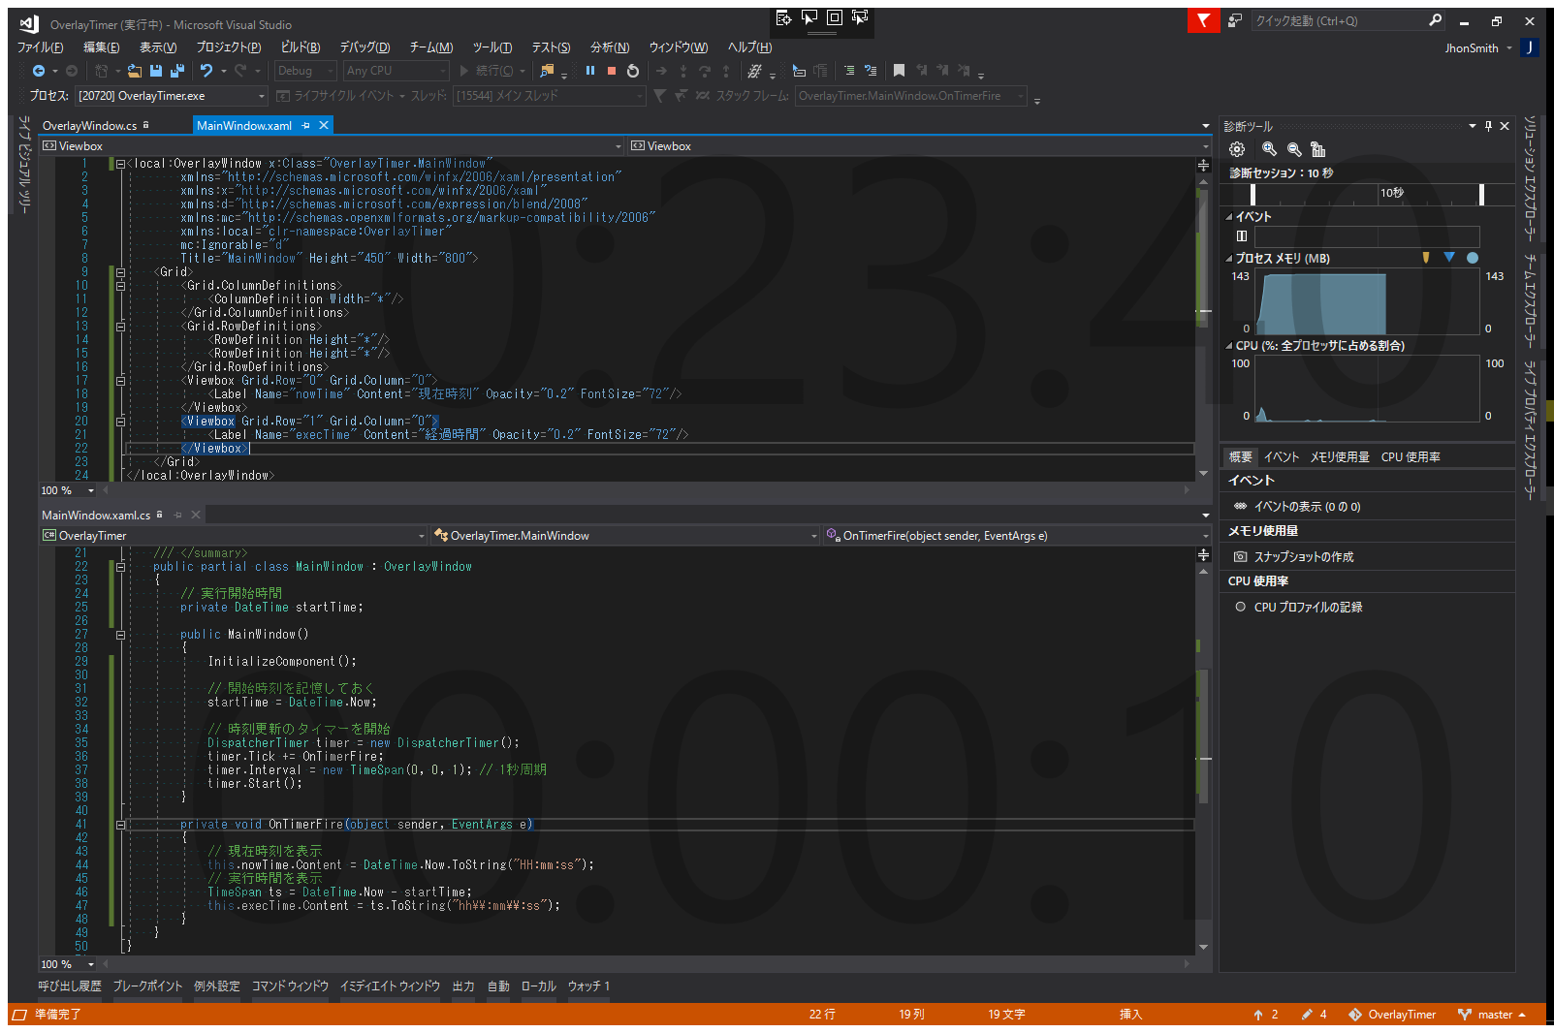Open the デバッグ(D) menu

pyautogui.click(x=365, y=47)
